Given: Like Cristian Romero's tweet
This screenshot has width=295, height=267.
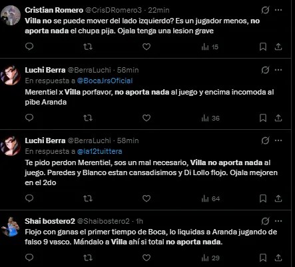Looking at the screenshot, I should pos(147,47).
